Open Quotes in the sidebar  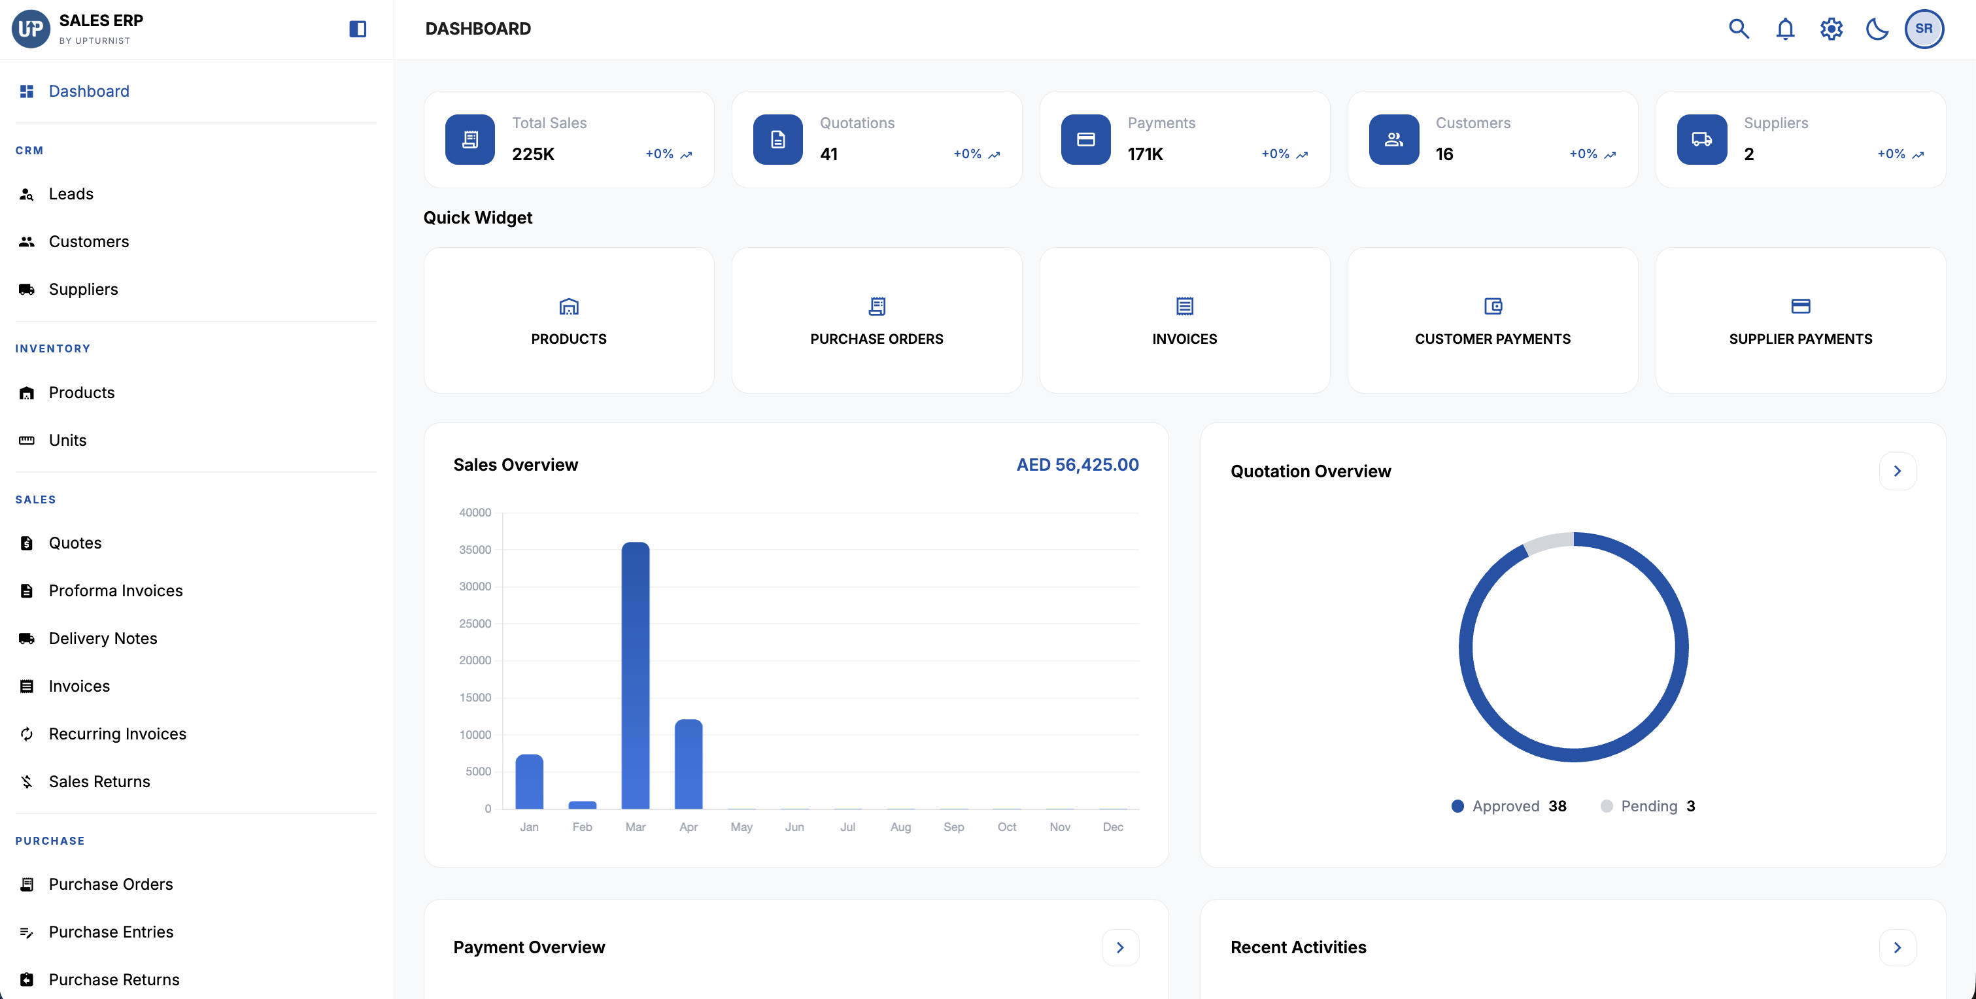[x=196, y=543]
